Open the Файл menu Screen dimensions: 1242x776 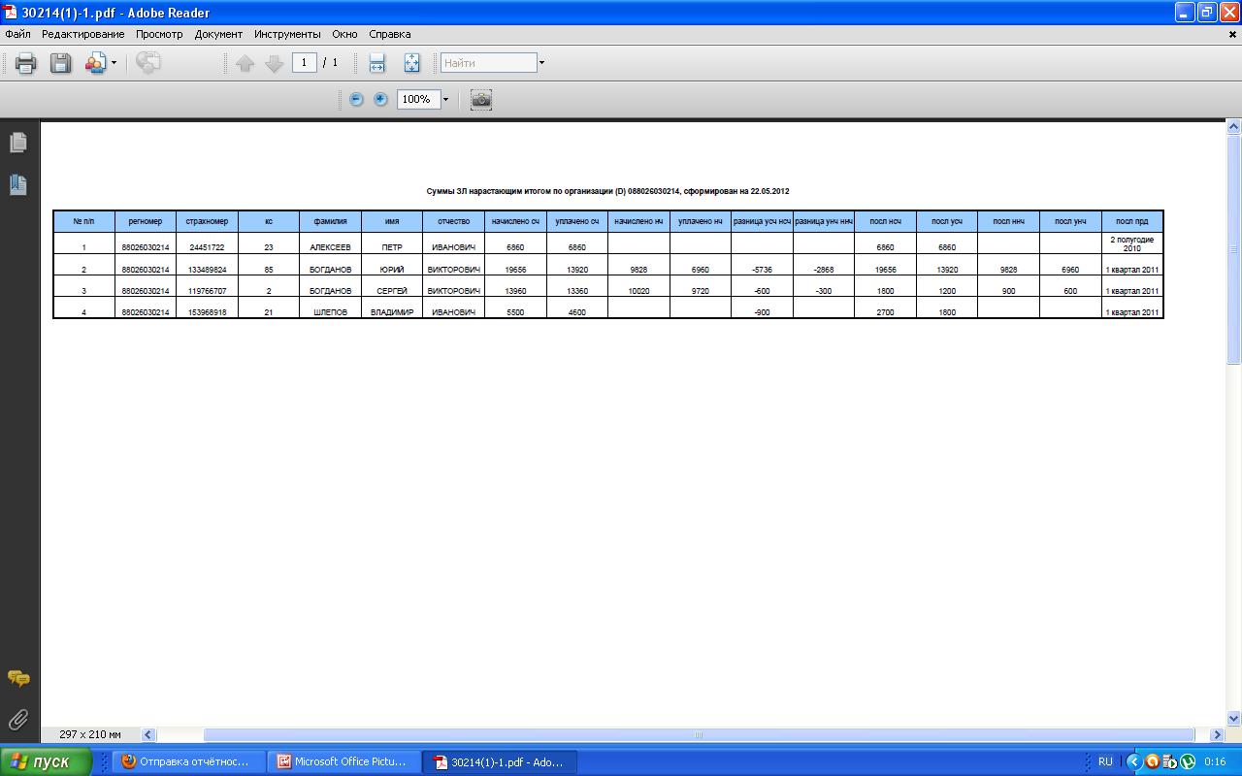[17, 34]
